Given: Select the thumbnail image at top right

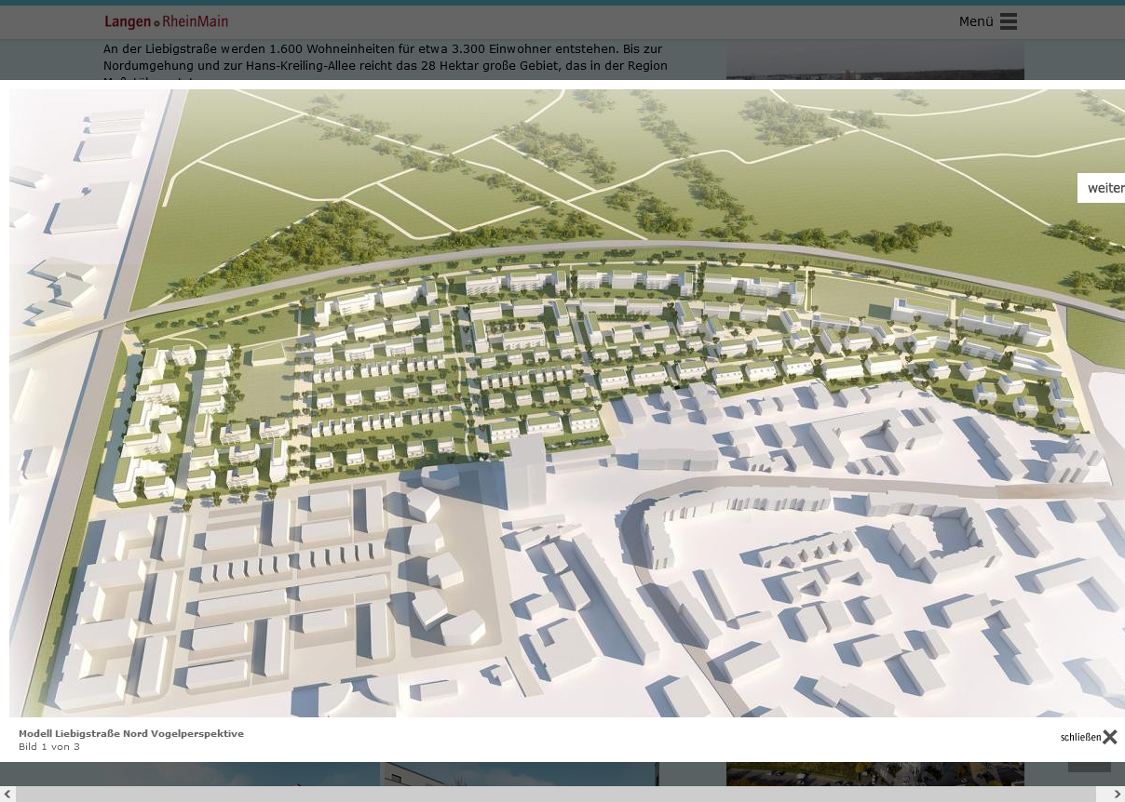Looking at the screenshot, I should pos(874,60).
